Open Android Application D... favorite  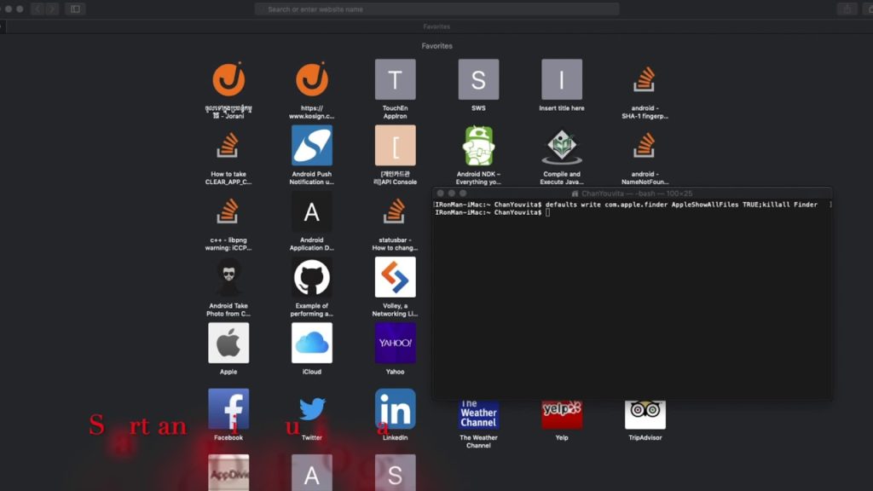(x=312, y=211)
